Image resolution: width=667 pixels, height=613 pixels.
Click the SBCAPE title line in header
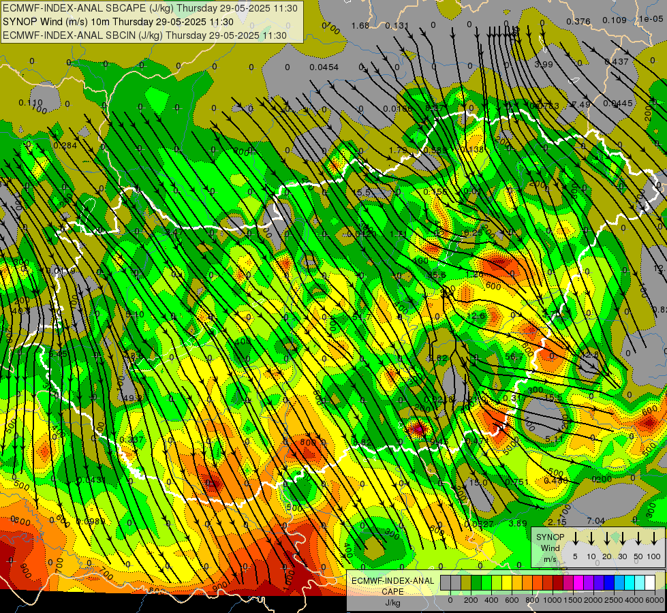(150, 8)
